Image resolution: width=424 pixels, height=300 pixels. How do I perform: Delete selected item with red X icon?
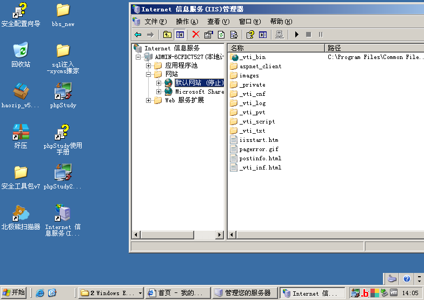point(196,35)
